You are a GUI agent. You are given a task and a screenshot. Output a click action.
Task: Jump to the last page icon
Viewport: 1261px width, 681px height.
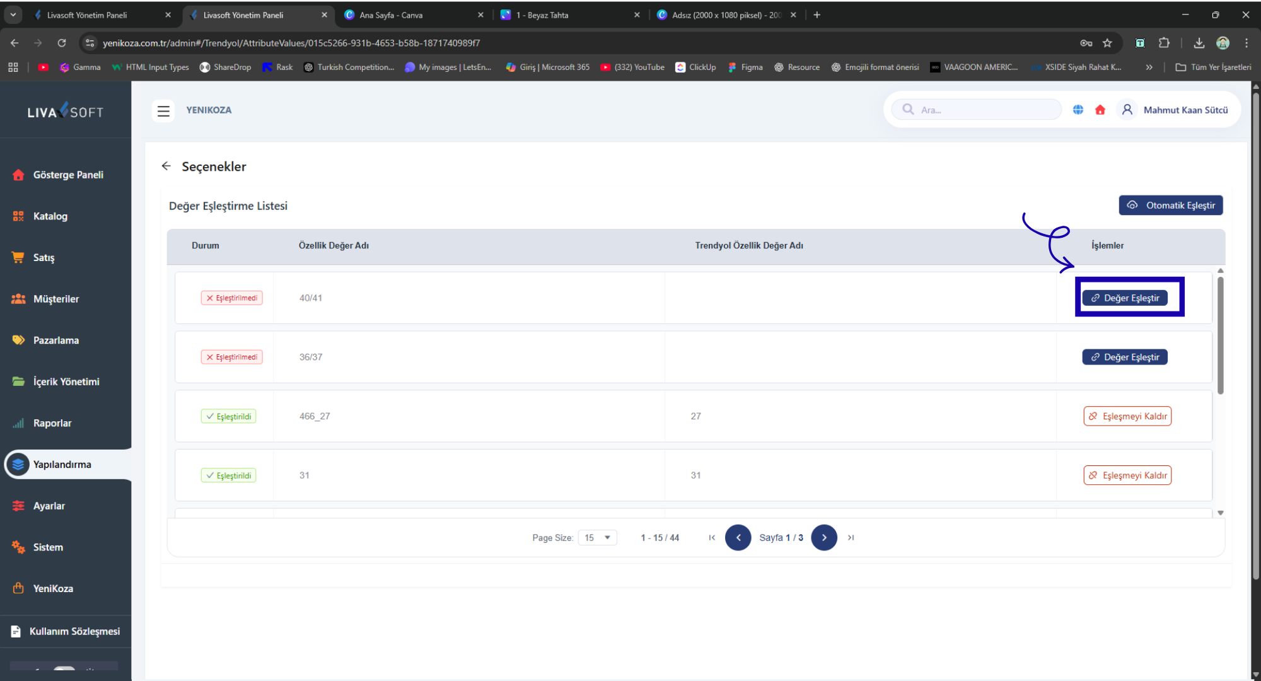point(851,537)
